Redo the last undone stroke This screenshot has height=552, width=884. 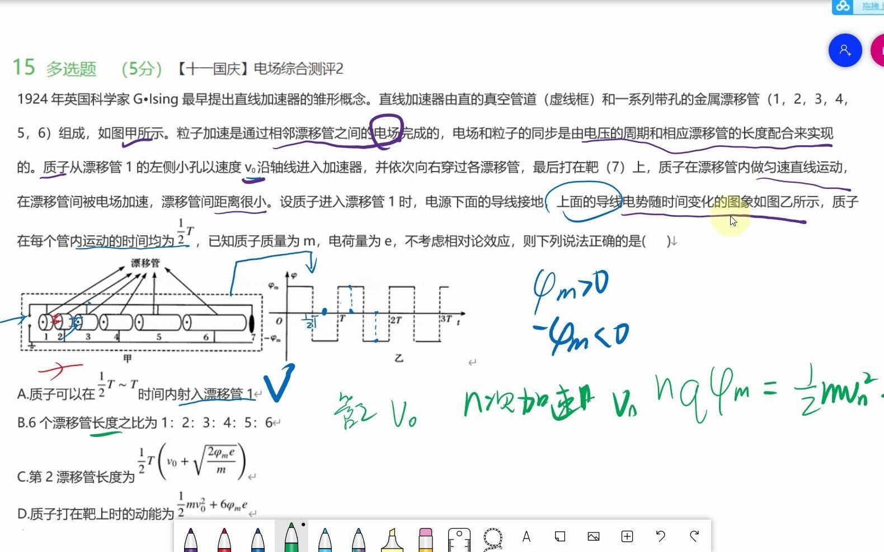click(694, 536)
